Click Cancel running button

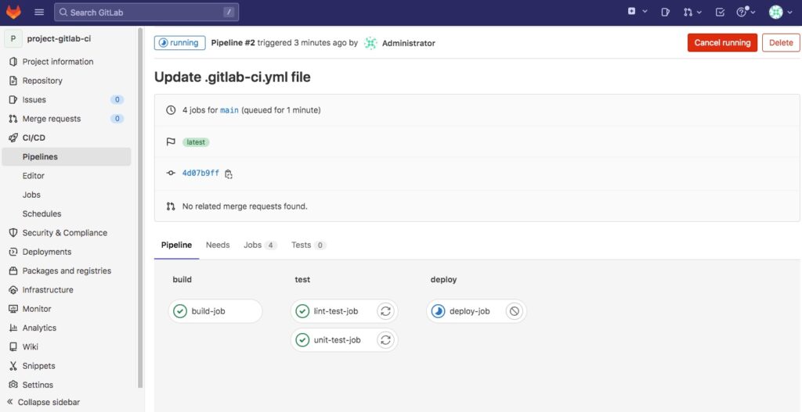tap(722, 43)
